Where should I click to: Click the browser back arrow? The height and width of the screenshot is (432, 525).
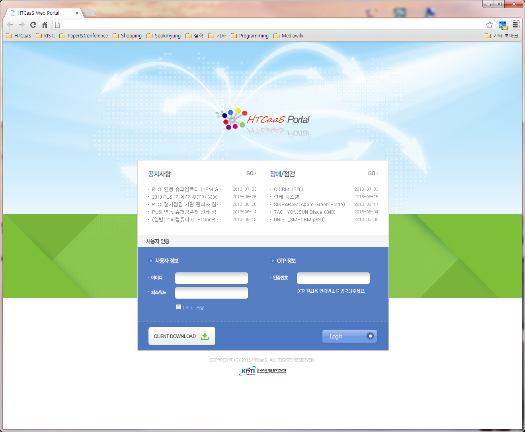(x=10, y=25)
